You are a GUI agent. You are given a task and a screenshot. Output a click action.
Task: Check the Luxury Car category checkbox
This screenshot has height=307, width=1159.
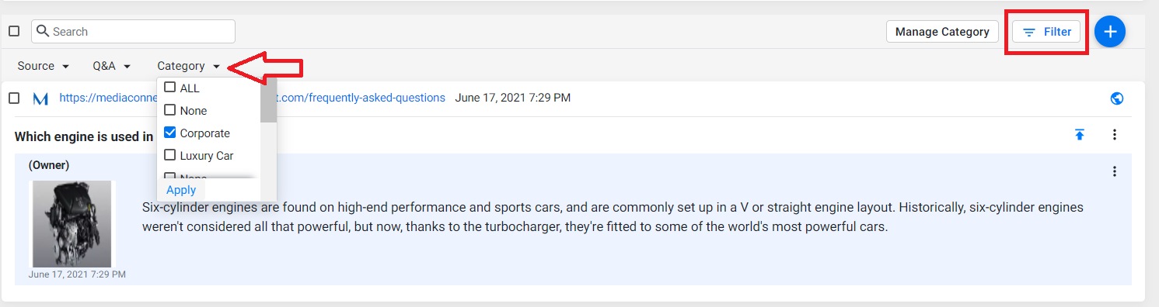click(x=169, y=155)
